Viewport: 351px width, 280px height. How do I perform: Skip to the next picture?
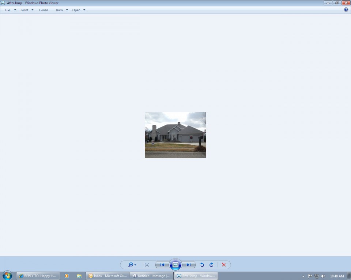point(189,265)
